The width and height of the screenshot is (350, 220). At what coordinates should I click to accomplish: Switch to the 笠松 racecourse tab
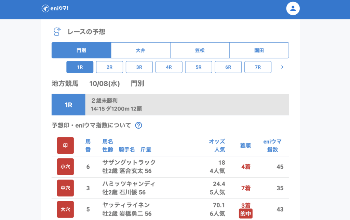pos(200,50)
